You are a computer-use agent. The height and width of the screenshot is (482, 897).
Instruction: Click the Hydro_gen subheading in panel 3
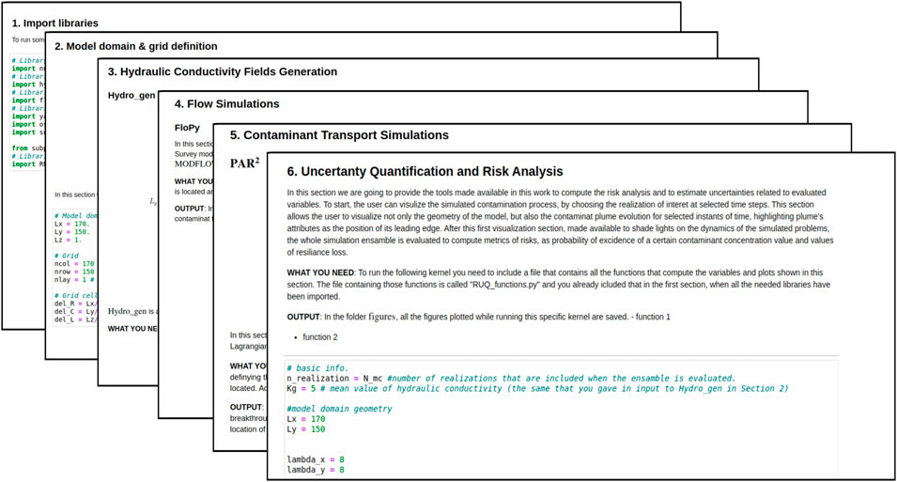click(131, 96)
